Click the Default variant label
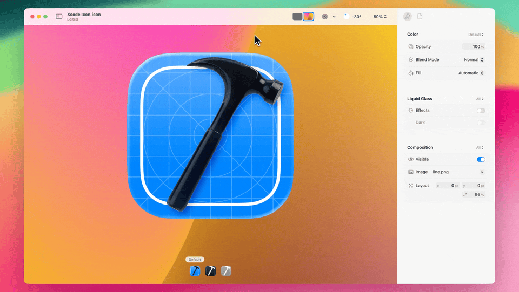Viewport: 519px width, 292px height. point(195,260)
